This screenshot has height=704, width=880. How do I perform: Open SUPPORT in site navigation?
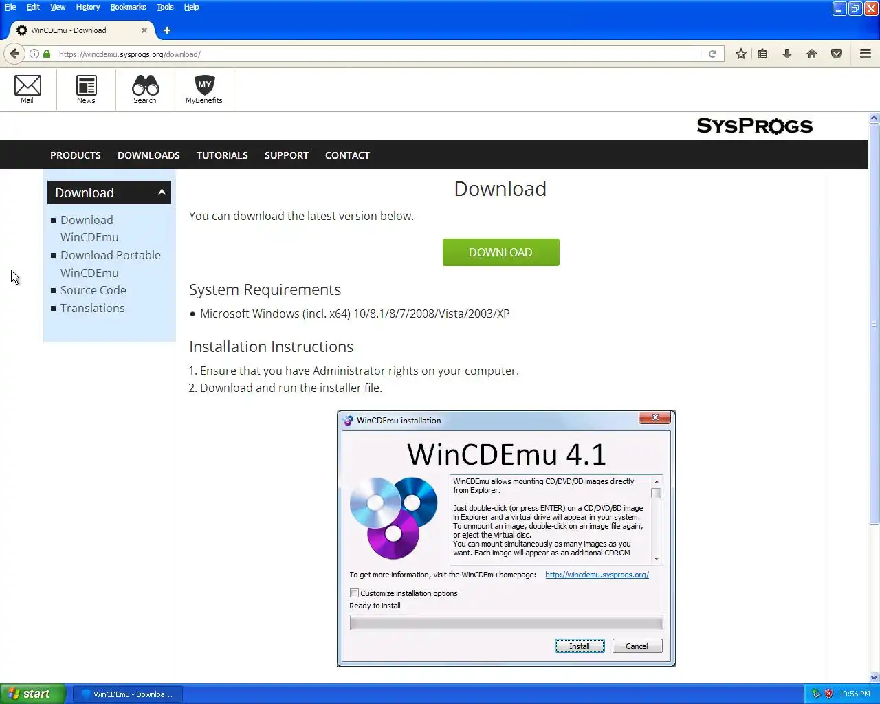[x=287, y=155]
